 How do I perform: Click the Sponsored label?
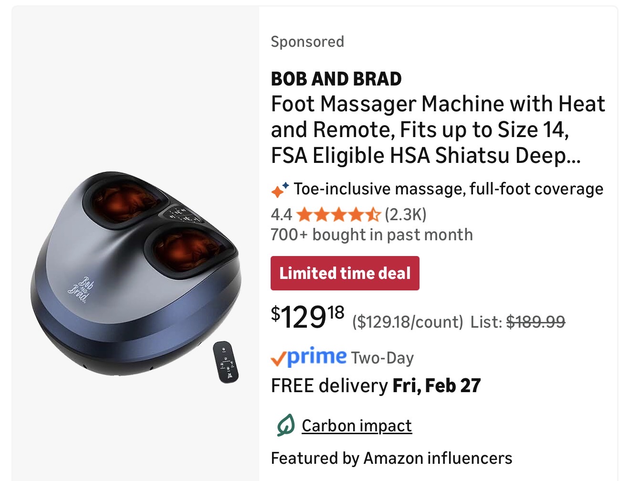307,42
